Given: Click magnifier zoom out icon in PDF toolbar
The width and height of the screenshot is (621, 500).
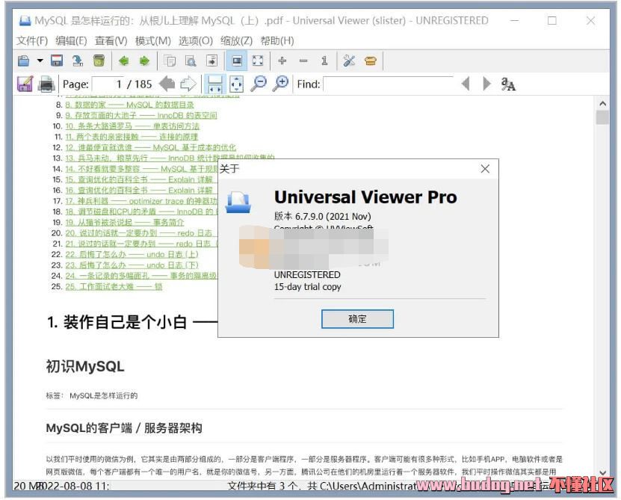Looking at the screenshot, I should [259, 84].
